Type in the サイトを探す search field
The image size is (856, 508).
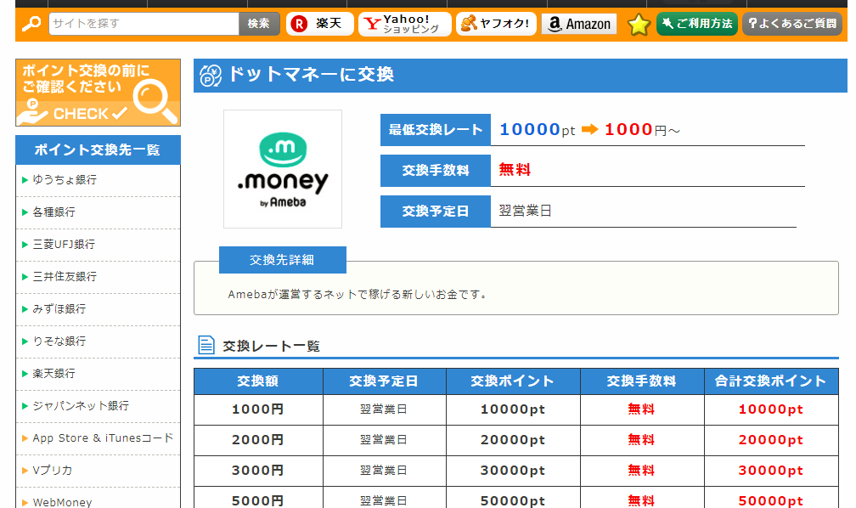point(143,24)
